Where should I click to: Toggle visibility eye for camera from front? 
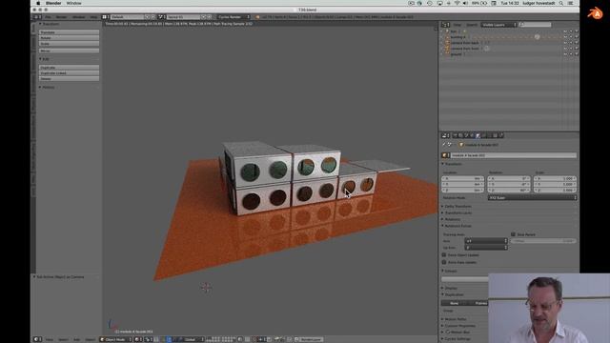tap(565, 49)
